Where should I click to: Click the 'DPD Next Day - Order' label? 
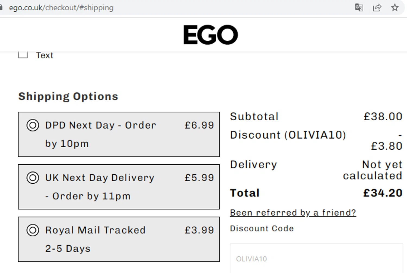(100, 125)
